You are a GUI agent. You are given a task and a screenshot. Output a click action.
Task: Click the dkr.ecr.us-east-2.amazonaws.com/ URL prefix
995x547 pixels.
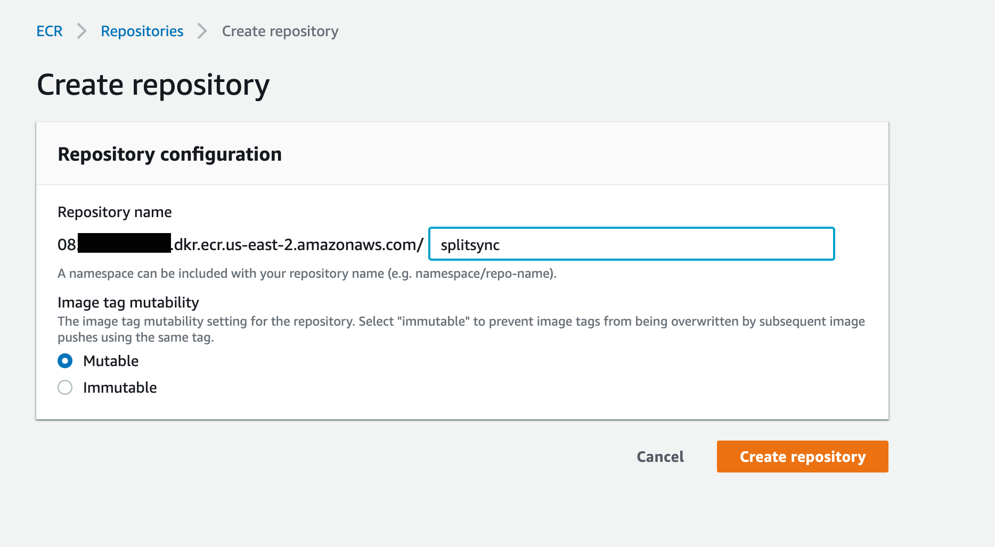(x=298, y=245)
